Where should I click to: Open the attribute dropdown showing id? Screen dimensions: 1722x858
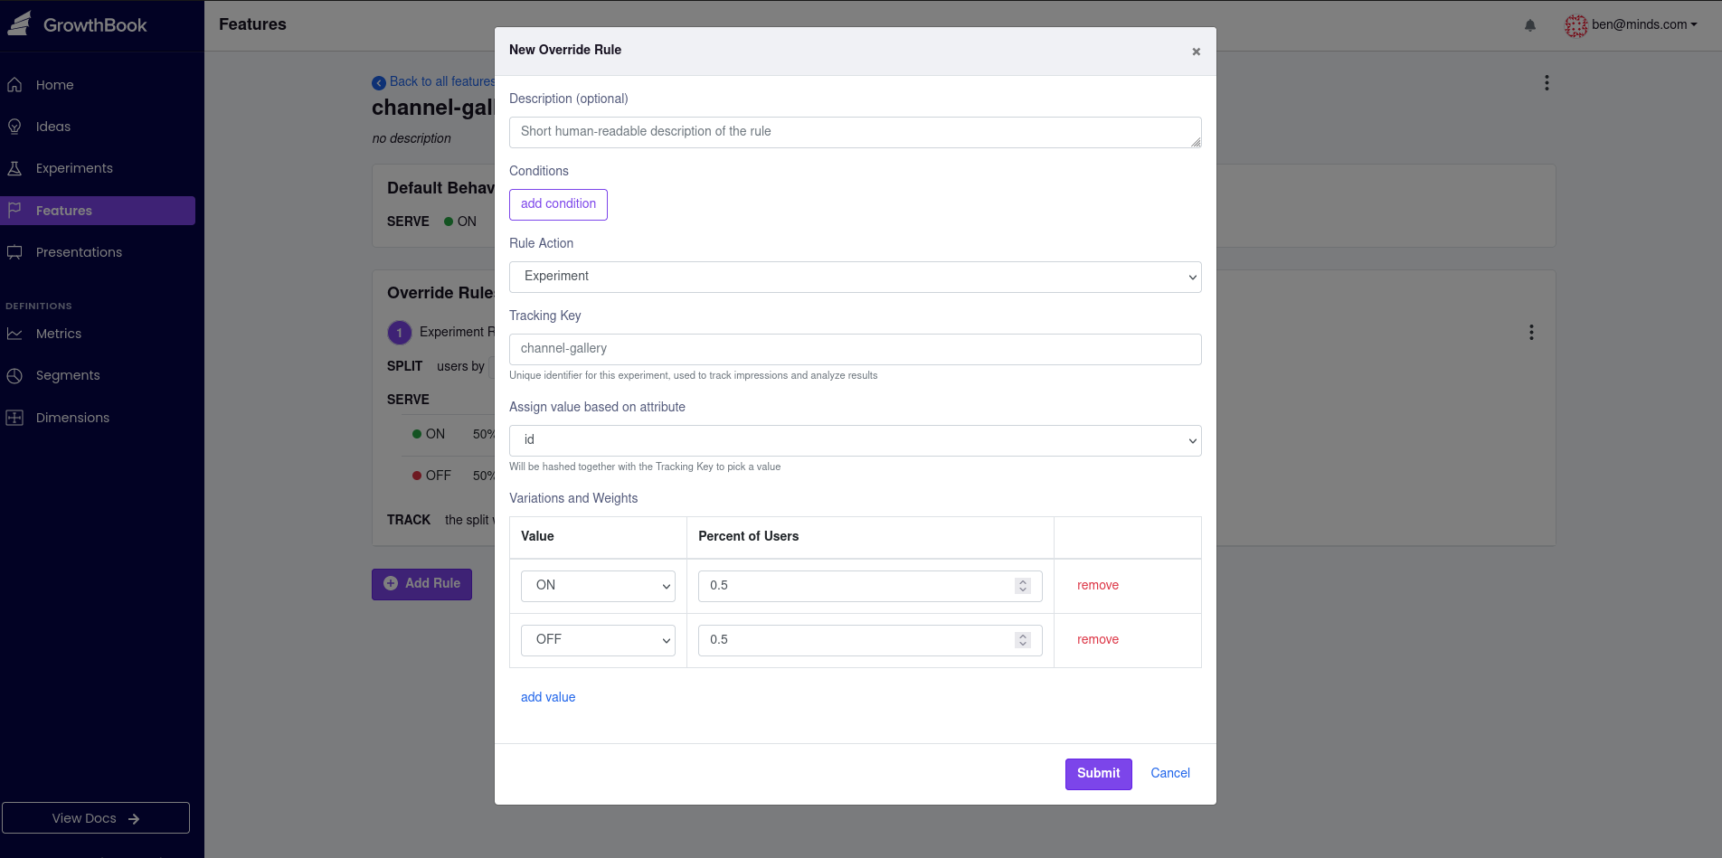tap(855, 440)
